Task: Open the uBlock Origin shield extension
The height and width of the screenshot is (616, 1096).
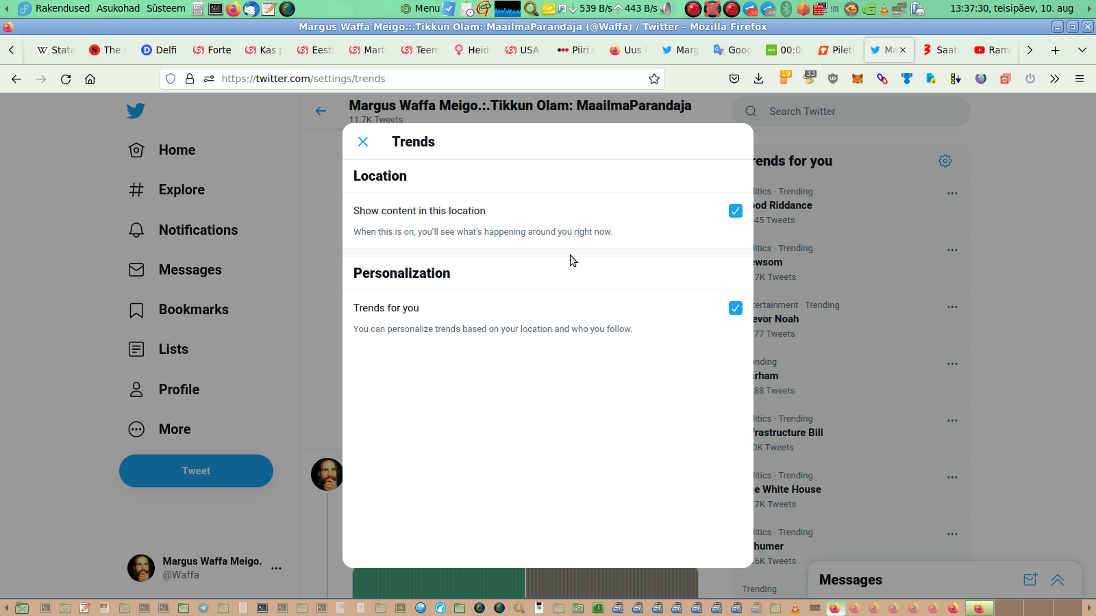Action: [x=833, y=79]
